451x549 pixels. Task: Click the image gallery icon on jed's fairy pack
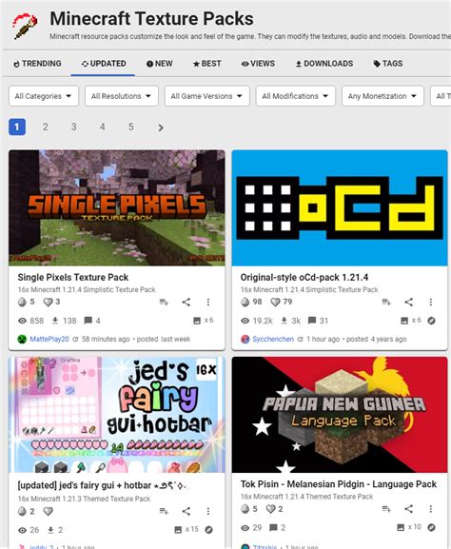(178, 530)
